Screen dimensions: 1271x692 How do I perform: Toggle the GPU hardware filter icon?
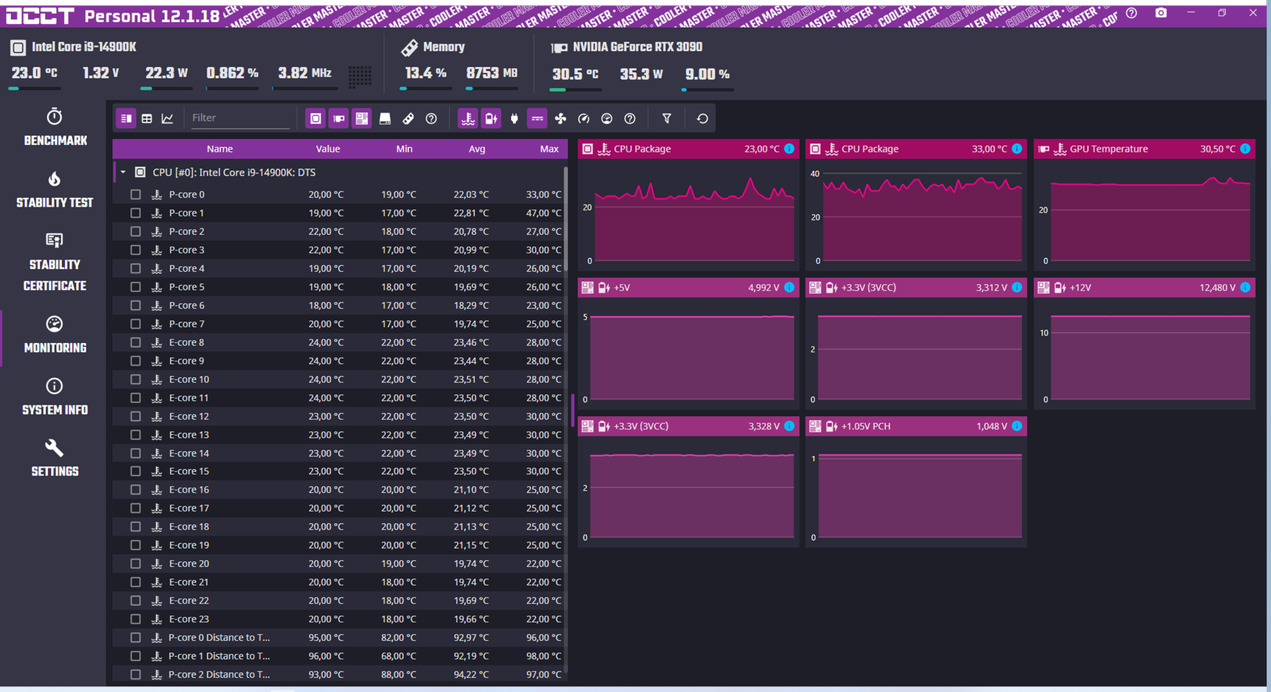coord(339,119)
